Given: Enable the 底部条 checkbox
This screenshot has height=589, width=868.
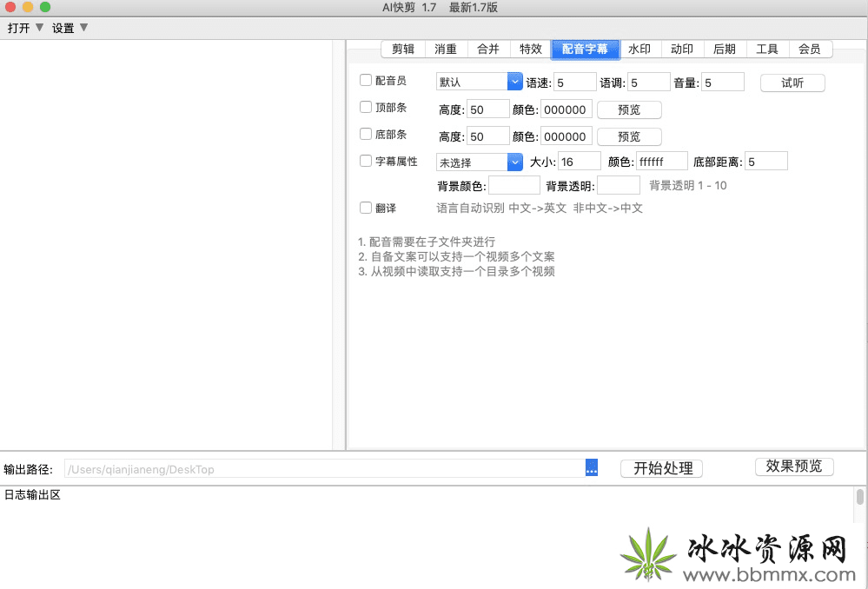Looking at the screenshot, I should click(366, 134).
